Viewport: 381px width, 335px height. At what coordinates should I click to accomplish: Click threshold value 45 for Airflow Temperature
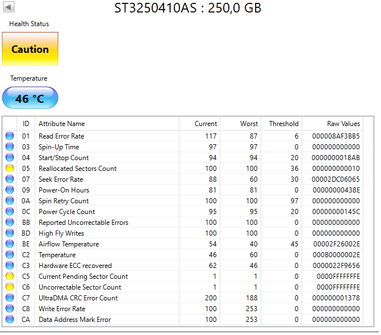[295, 244]
